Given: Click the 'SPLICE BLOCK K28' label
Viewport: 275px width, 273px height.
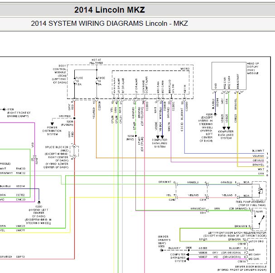Looking at the screenshot, I should coord(57,147).
